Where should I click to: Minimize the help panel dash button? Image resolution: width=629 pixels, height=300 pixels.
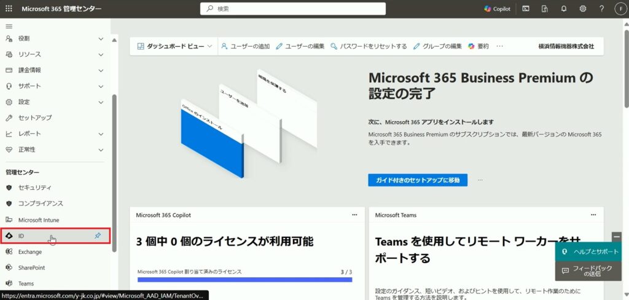pyautogui.click(x=617, y=237)
